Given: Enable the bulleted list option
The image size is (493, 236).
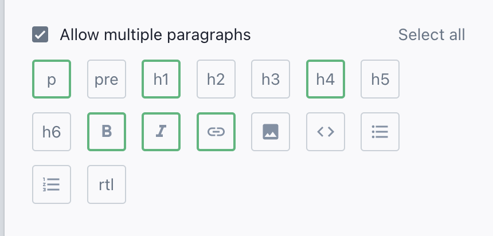Looking at the screenshot, I should [379, 132].
